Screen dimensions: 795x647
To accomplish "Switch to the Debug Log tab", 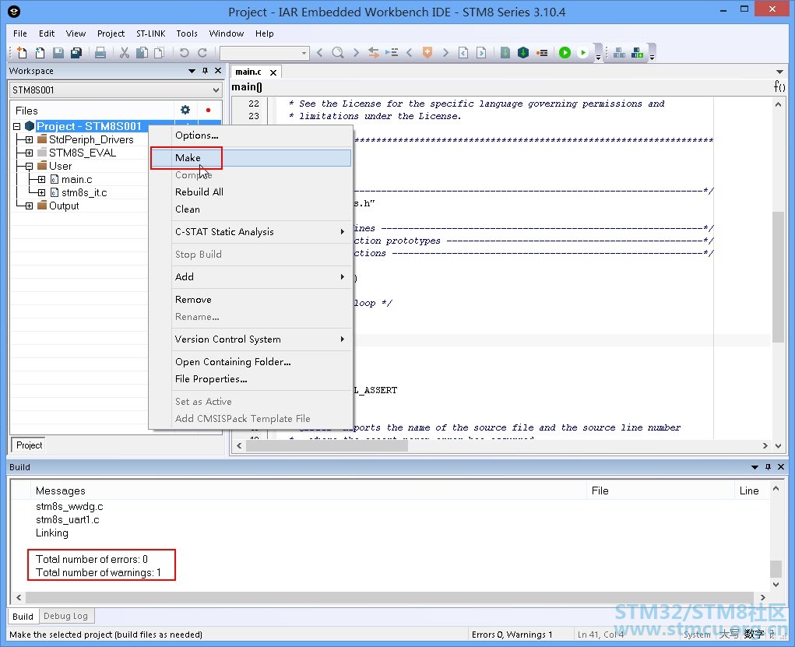I will tap(65, 616).
